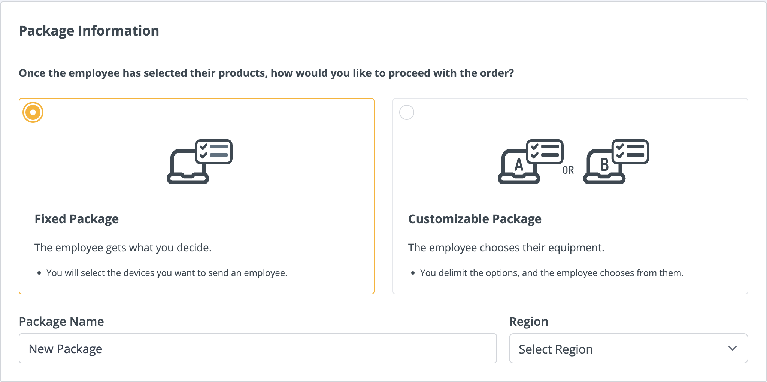Click the order proceed question text

pyautogui.click(x=266, y=73)
